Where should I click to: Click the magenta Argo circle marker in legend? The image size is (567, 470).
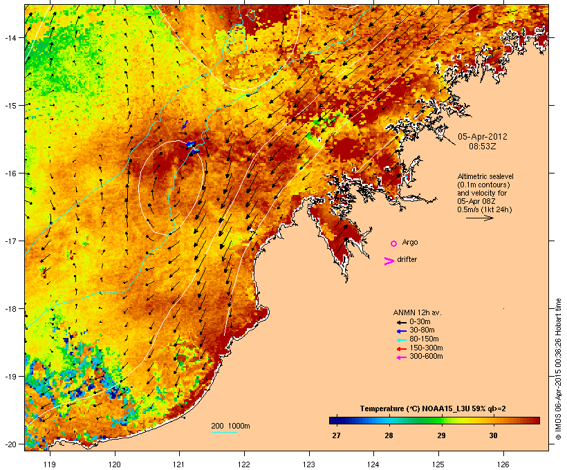point(394,243)
